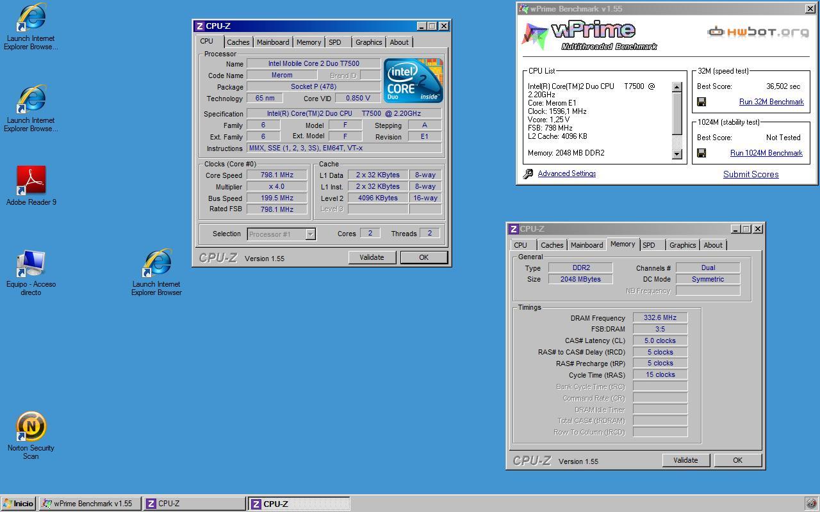The height and width of the screenshot is (512, 820).
Task: Click Validate in the top CPU-Z window
Action: 372,257
